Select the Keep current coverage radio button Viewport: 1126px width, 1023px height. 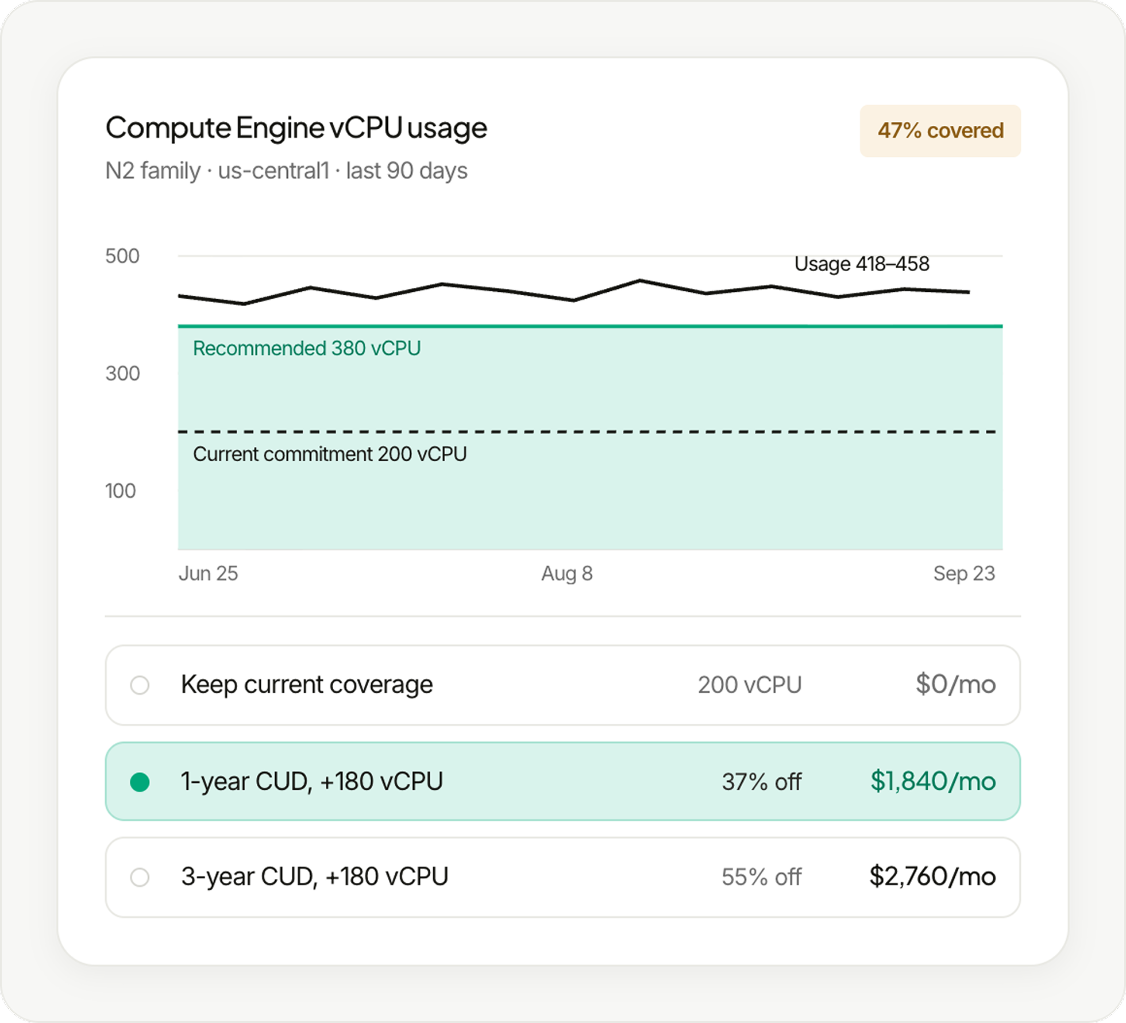140,685
